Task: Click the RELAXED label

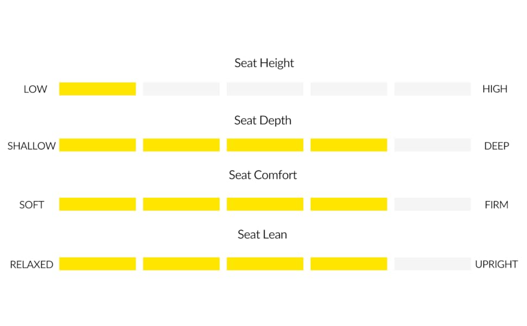Action: pyautogui.click(x=32, y=265)
